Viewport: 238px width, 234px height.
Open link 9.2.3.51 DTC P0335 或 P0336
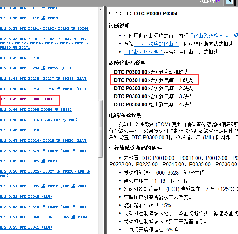click(44, 186)
